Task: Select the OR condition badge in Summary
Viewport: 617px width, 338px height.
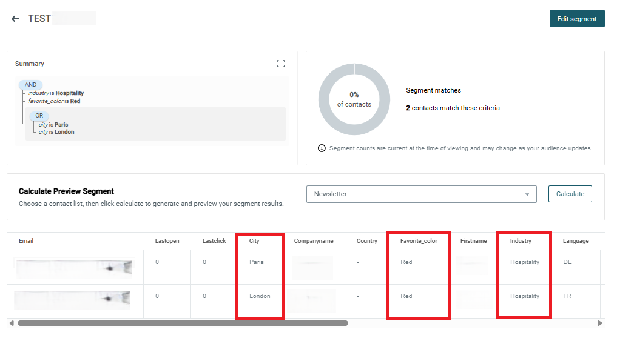Action: pos(39,116)
